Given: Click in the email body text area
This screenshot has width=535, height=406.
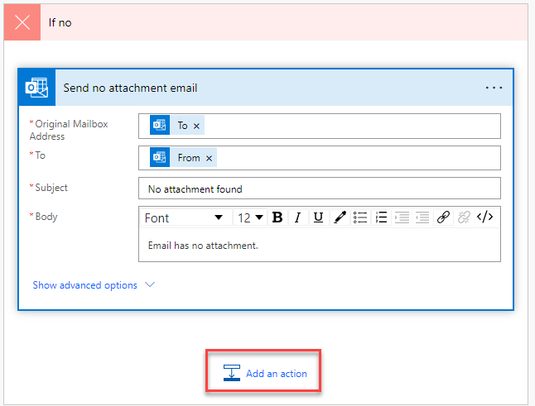Looking at the screenshot, I should pyautogui.click(x=320, y=246).
